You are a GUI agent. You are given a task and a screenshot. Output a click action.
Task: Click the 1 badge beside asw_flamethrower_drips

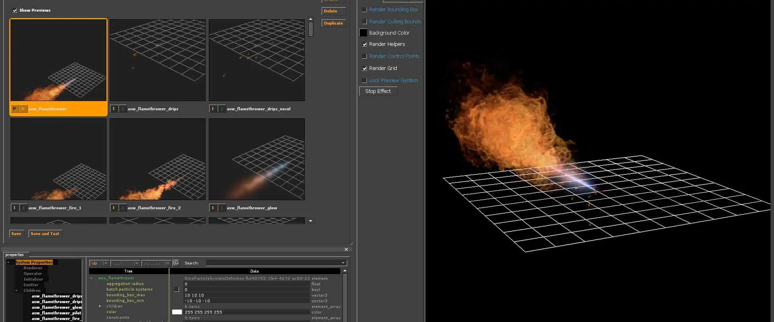coord(114,109)
